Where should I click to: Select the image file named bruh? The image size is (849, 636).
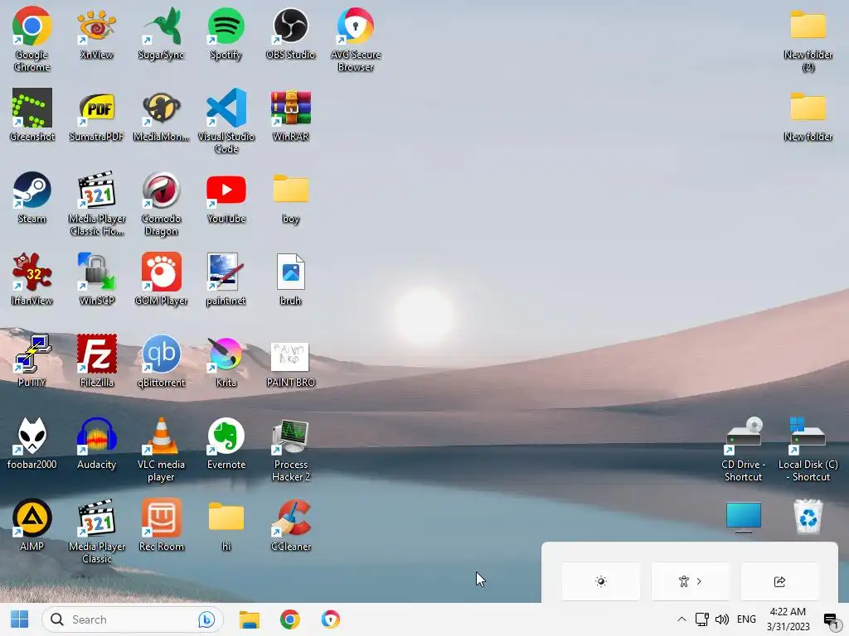[290, 278]
